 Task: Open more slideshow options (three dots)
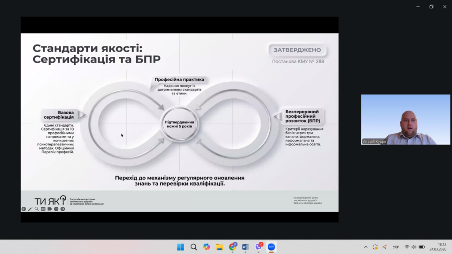click(56, 209)
